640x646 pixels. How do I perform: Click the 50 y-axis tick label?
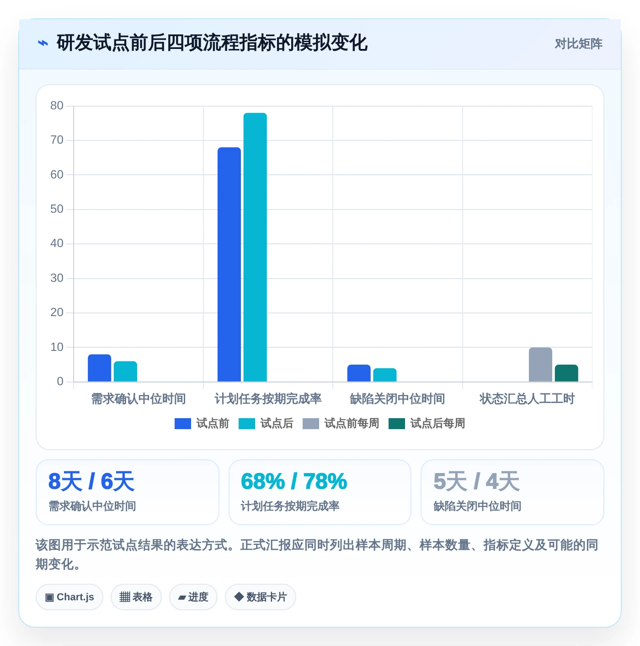click(57, 209)
